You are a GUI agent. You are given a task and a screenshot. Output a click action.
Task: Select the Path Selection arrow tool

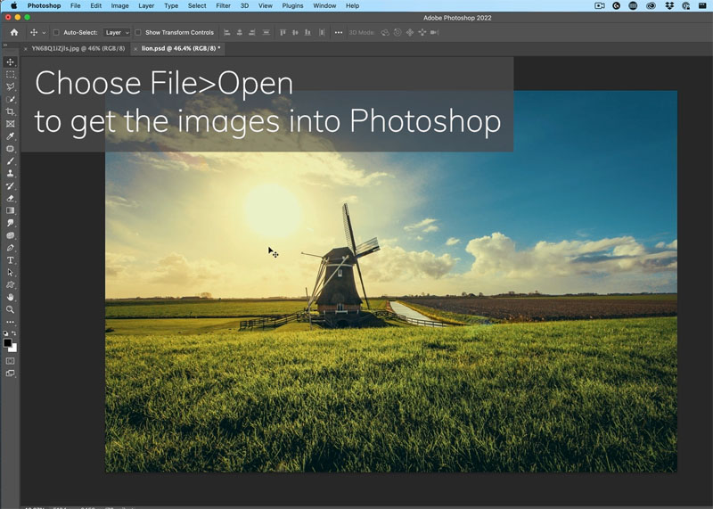(x=10, y=273)
